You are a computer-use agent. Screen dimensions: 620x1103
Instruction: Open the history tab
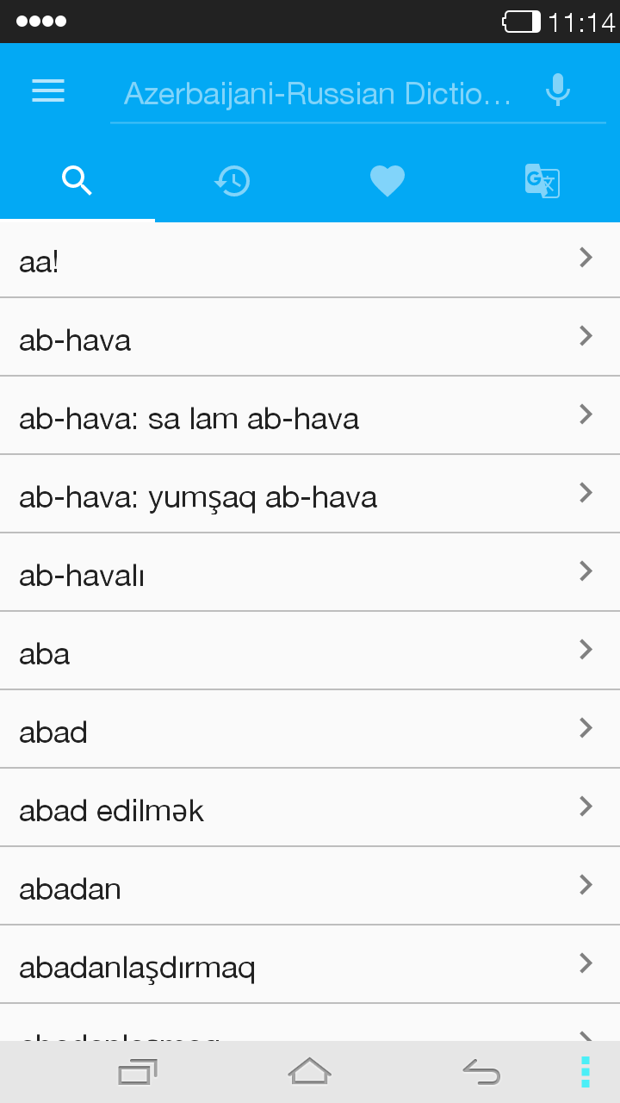click(232, 181)
